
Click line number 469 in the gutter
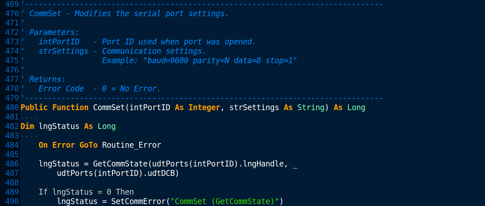(12, 4)
